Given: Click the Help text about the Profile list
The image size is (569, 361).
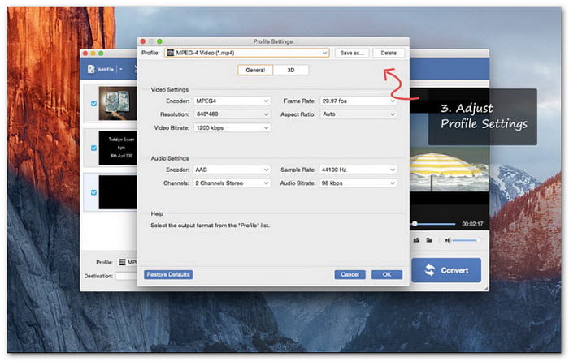Looking at the screenshot, I should pos(210,226).
